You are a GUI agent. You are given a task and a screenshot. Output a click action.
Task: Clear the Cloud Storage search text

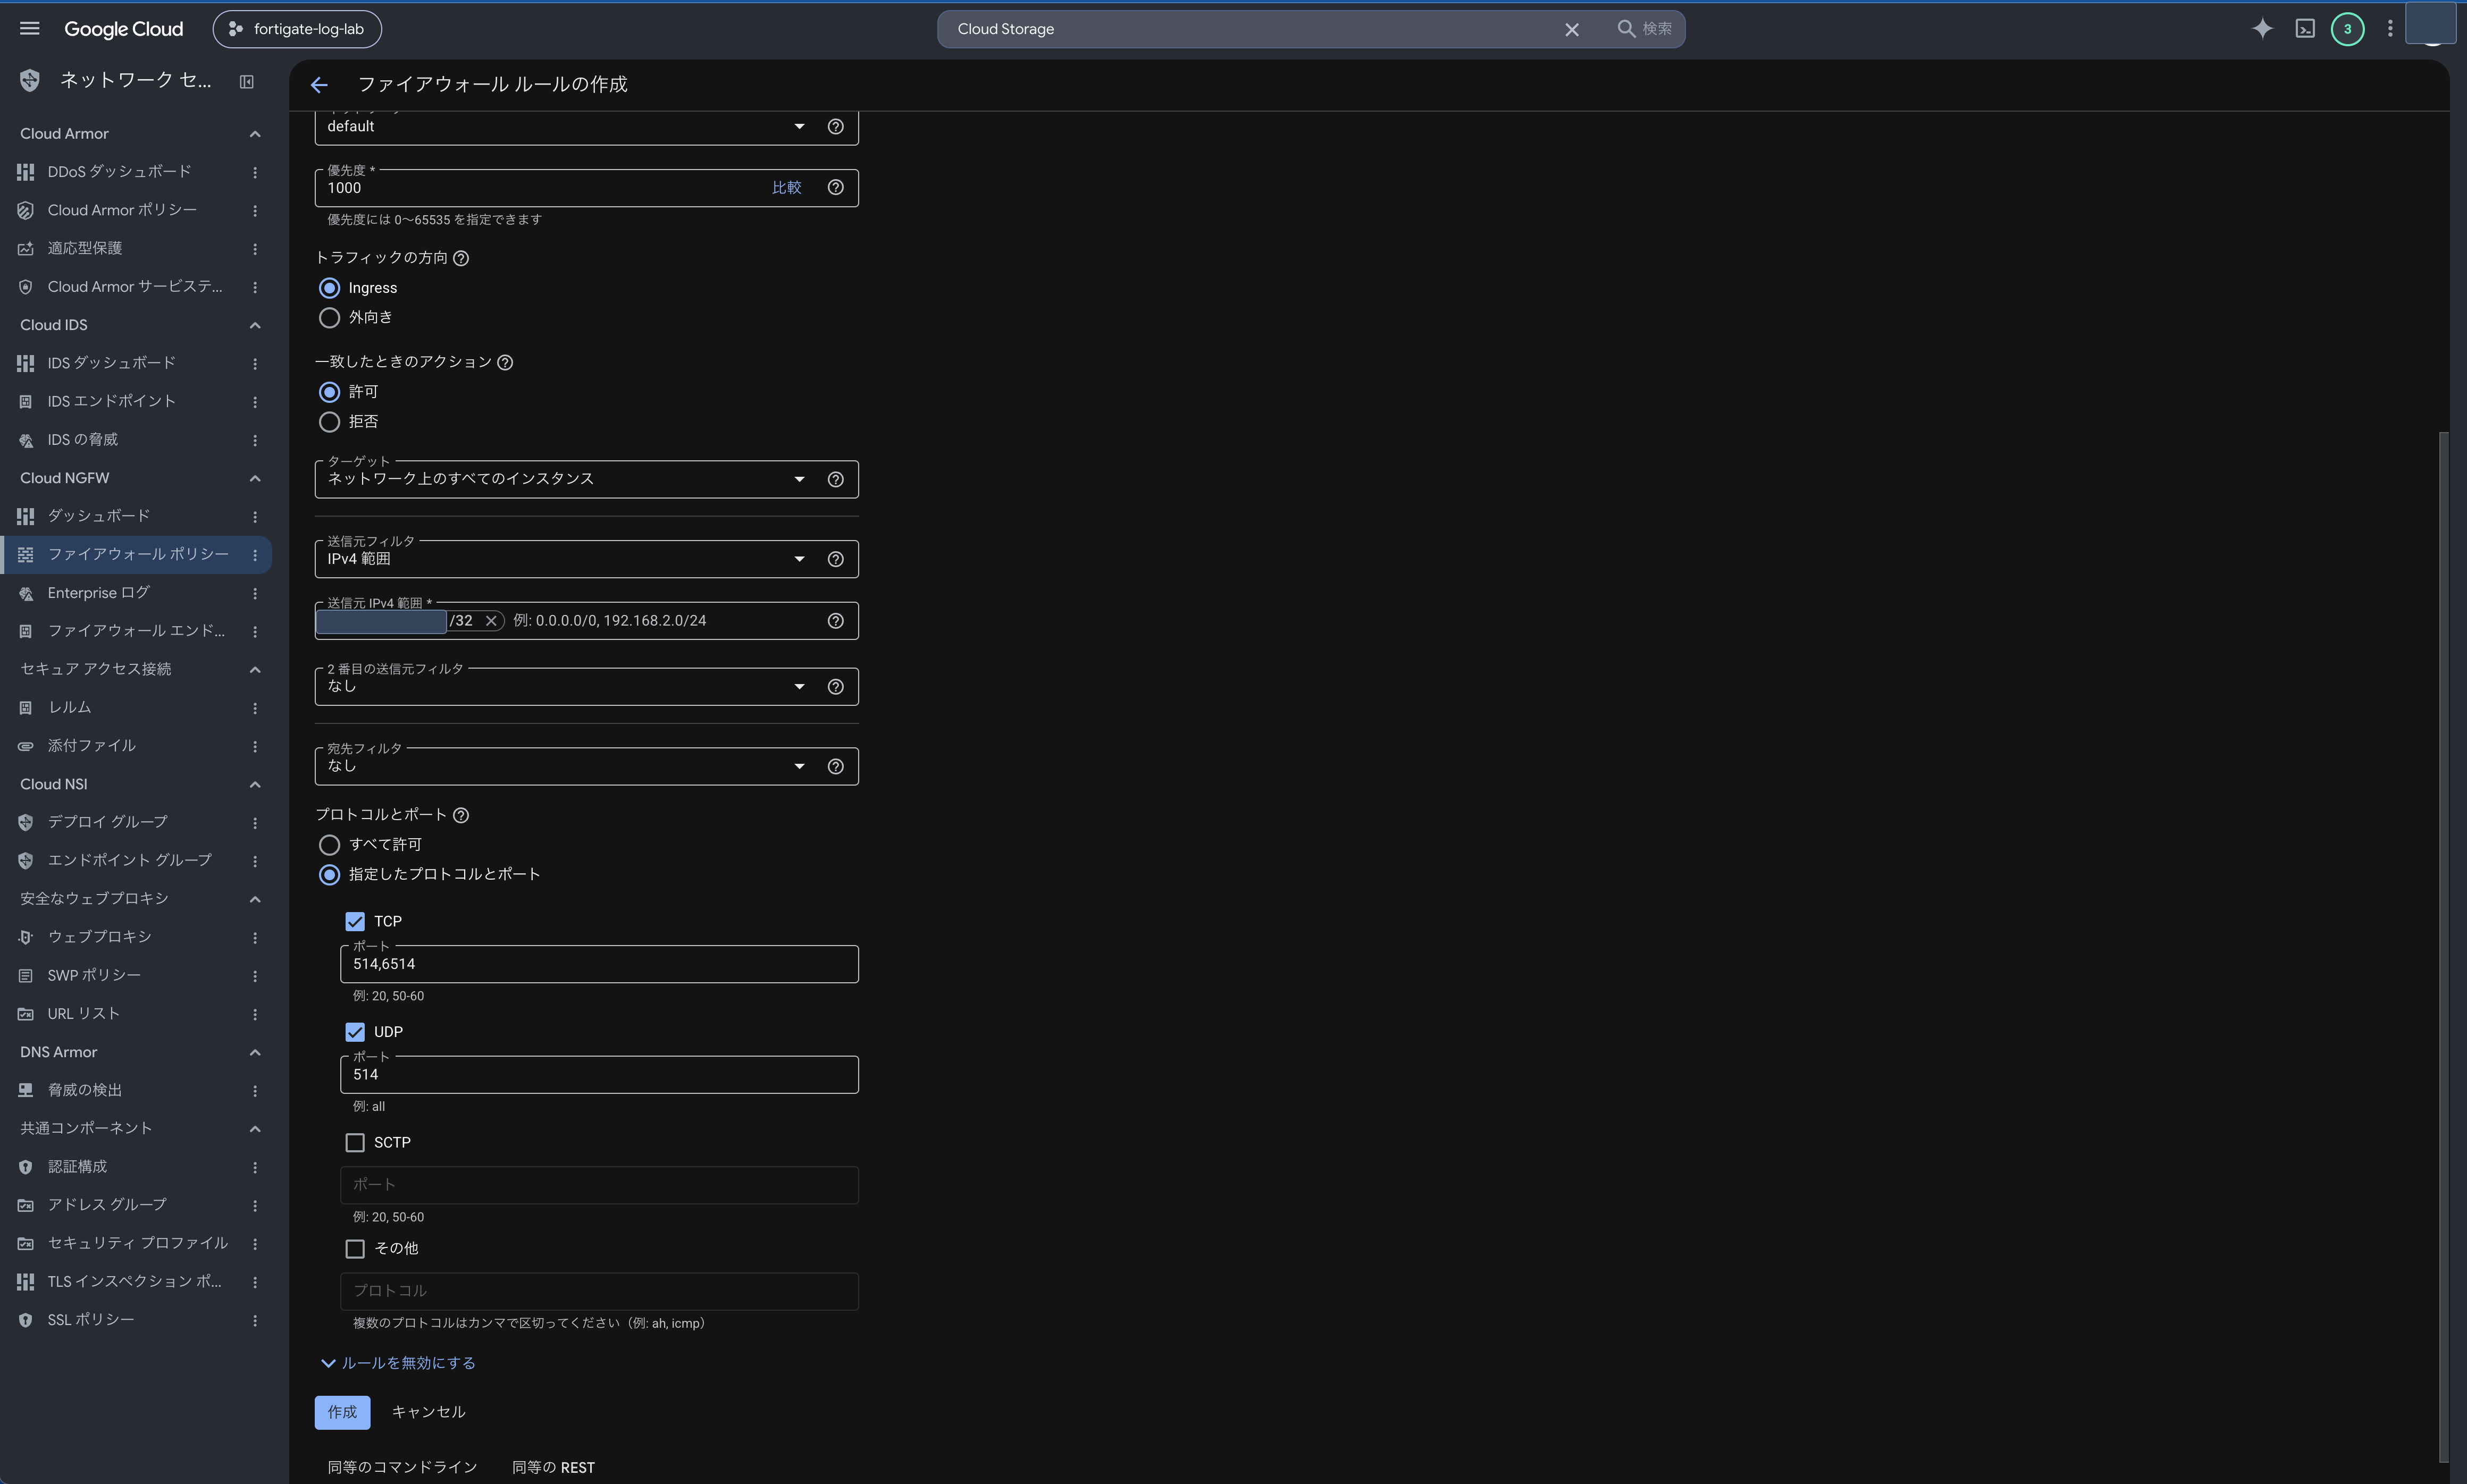pyautogui.click(x=1571, y=29)
